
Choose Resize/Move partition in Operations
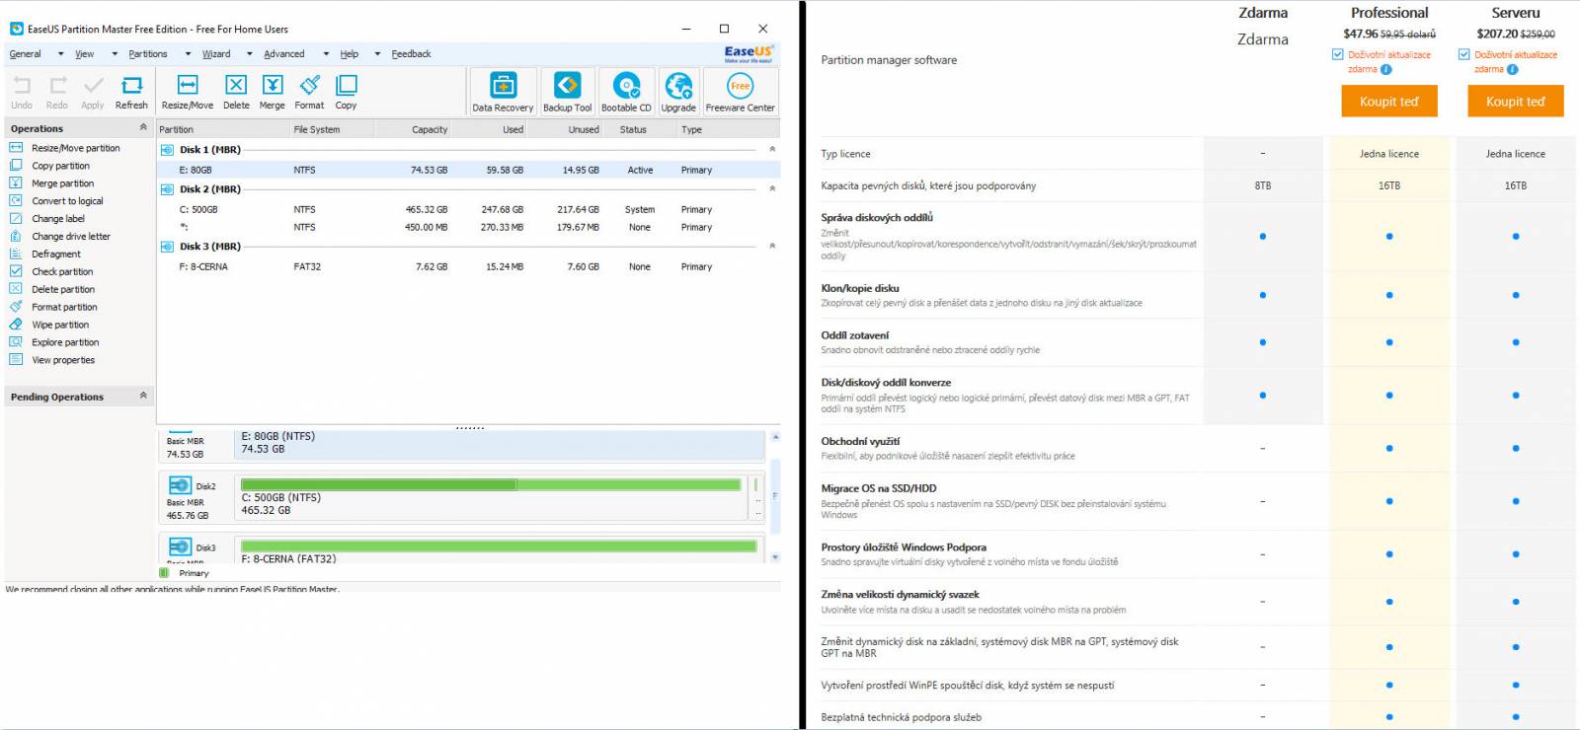pyautogui.click(x=66, y=148)
